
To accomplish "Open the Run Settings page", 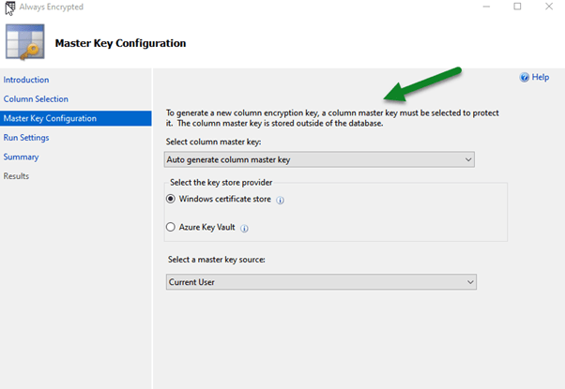I will click(26, 138).
